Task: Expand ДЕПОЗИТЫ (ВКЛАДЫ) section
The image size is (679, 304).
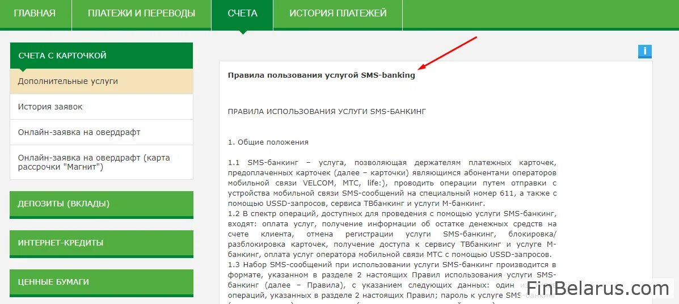Action: tap(102, 204)
